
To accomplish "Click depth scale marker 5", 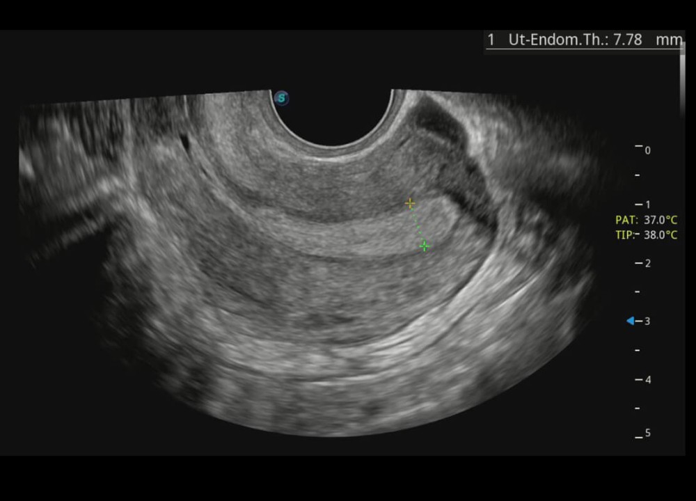I will pos(647,434).
